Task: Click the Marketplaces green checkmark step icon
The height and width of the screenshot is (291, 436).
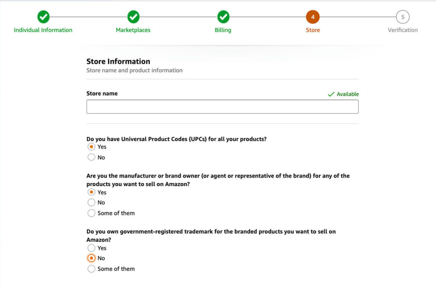Action: point(133,17)
